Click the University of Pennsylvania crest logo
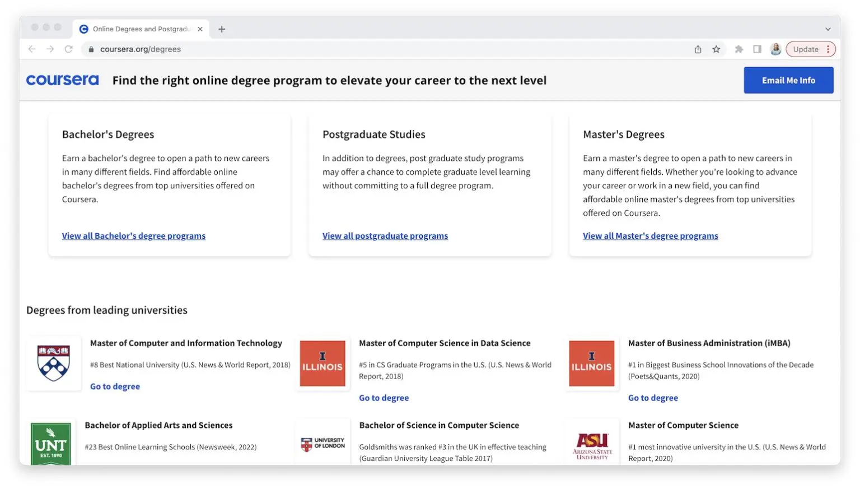This screenshot has height=489, width=860. click(53, 363)
